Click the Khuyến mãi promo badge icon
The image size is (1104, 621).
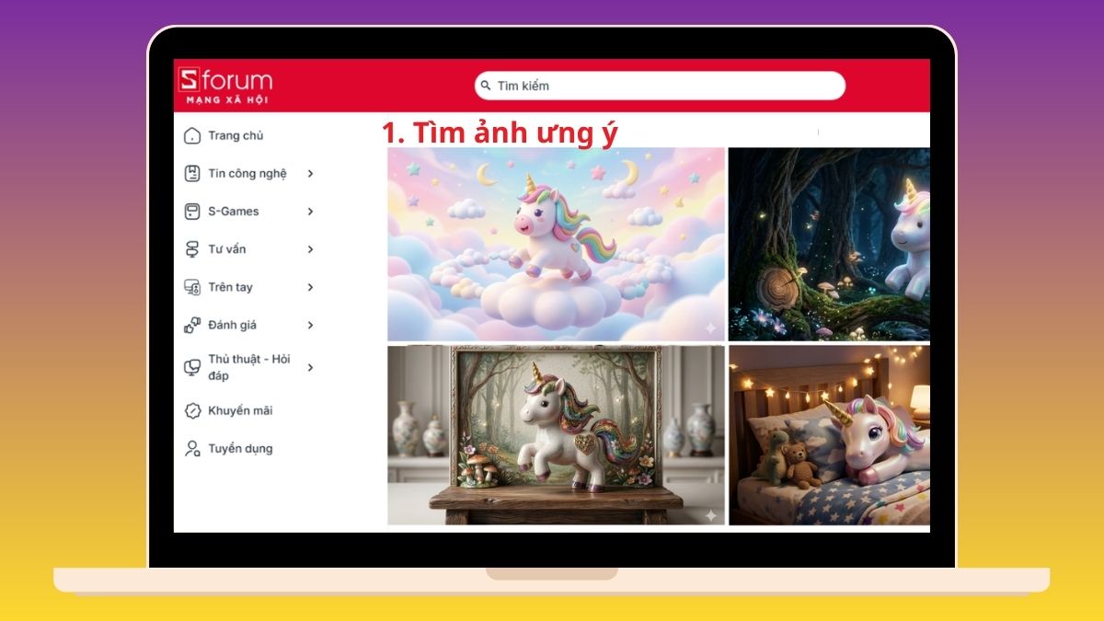[190, 410]
